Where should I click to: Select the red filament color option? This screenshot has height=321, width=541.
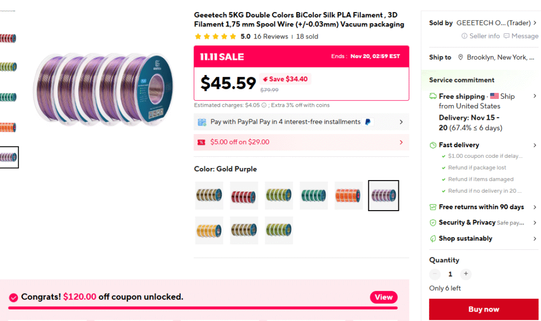[244, 195]
